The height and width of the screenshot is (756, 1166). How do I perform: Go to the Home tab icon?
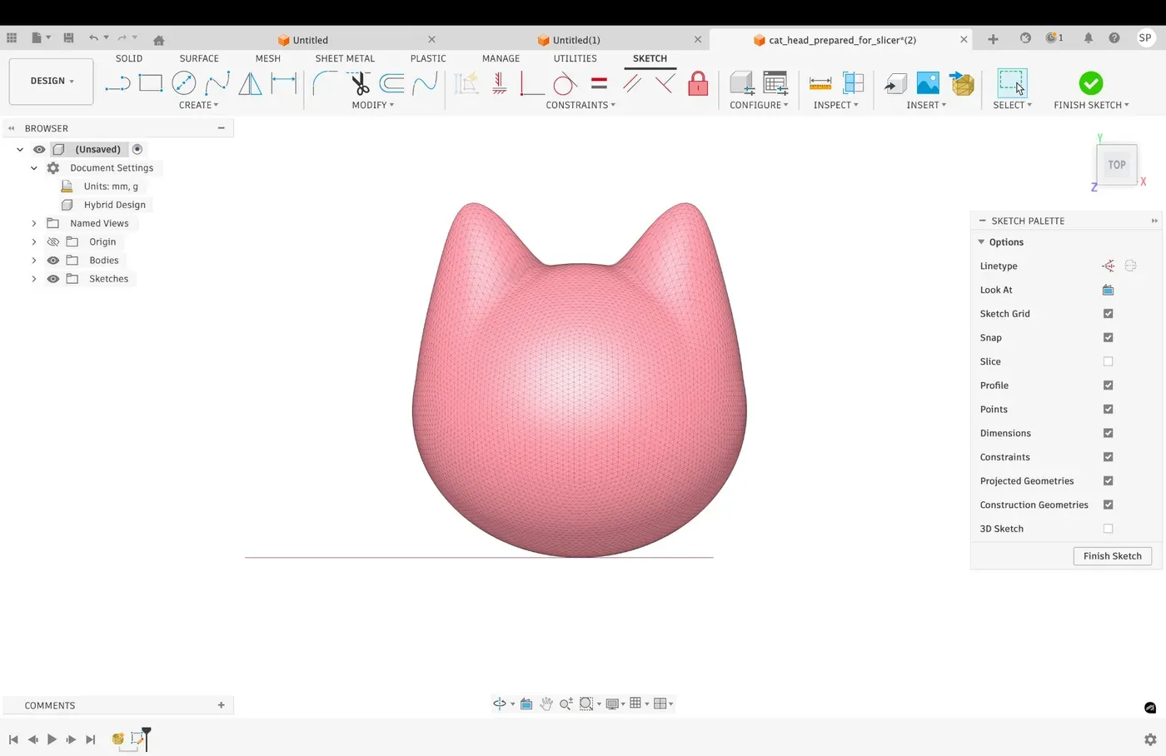[158, 40]
